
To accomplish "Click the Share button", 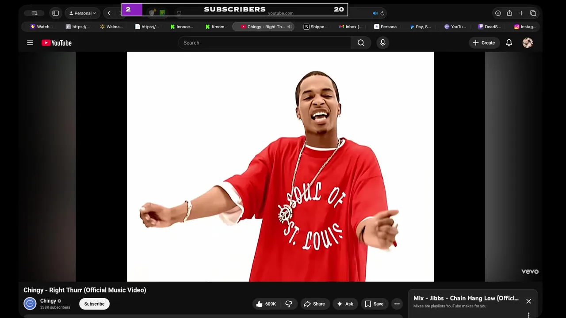I will (314, 304).
